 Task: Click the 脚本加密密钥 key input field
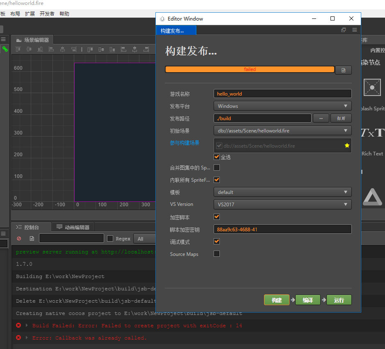pos(282,229)
